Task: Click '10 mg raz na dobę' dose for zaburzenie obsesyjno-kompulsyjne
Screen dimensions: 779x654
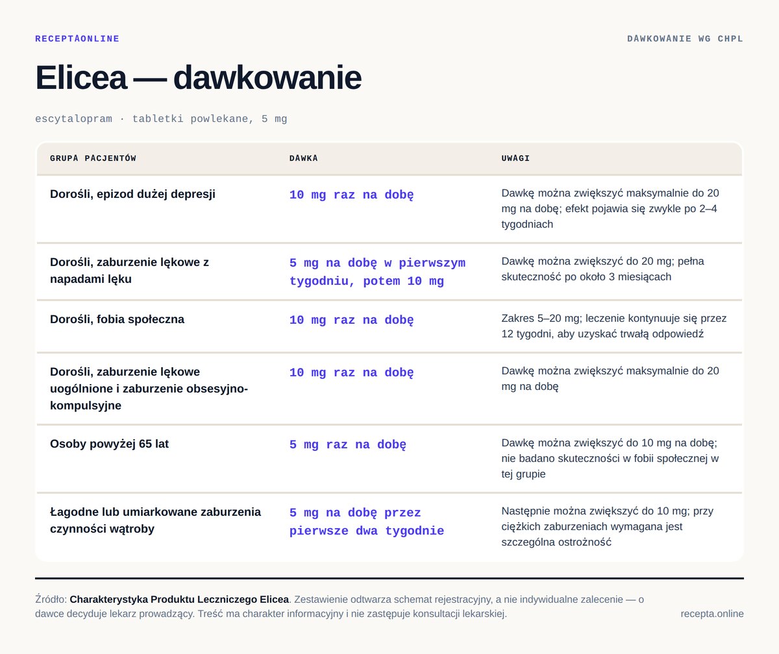Action: pyautogui.click(x=351, y=372)
